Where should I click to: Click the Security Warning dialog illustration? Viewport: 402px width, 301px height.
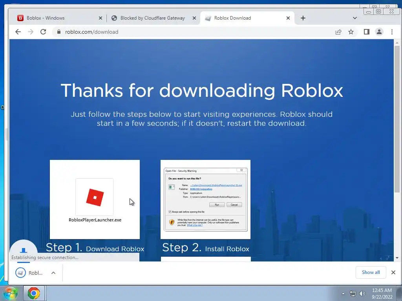[x=206, y=199]
